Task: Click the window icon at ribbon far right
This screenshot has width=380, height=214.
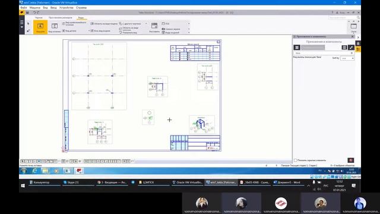Action: coord(354,26)
